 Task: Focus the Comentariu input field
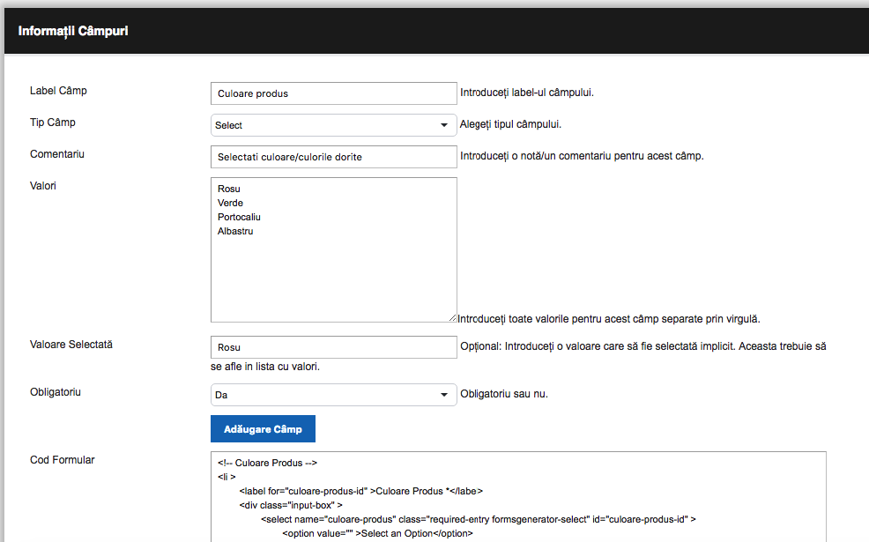click(x=334, y=157)
